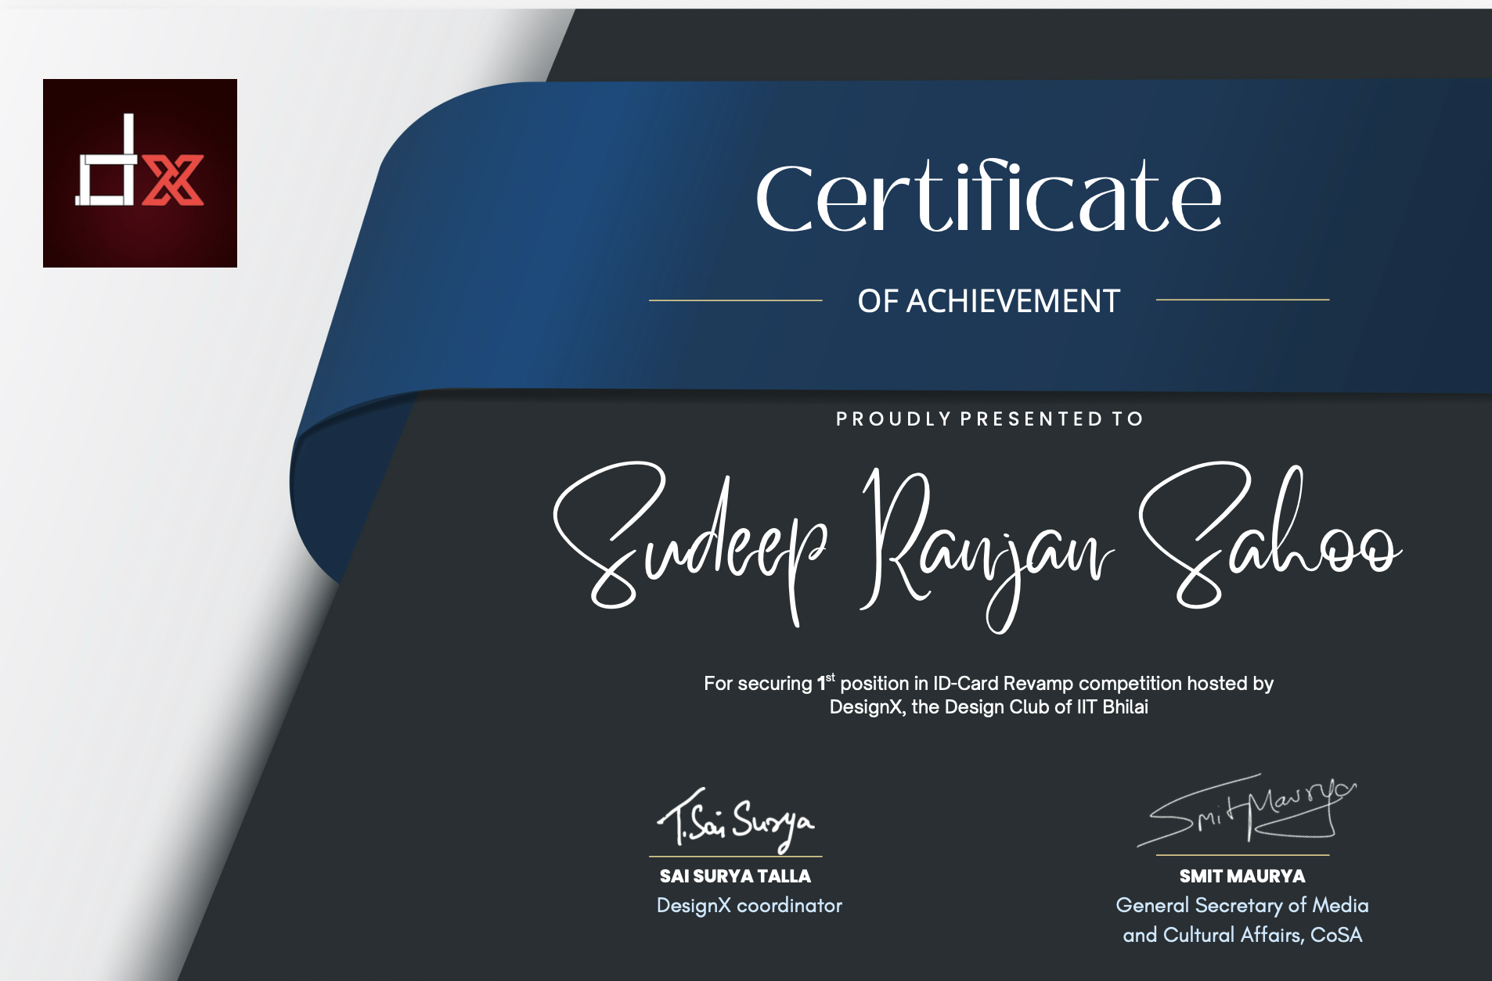Click the bold 1st position ranking text
1492x981 pixels.
tap(825, 682)
